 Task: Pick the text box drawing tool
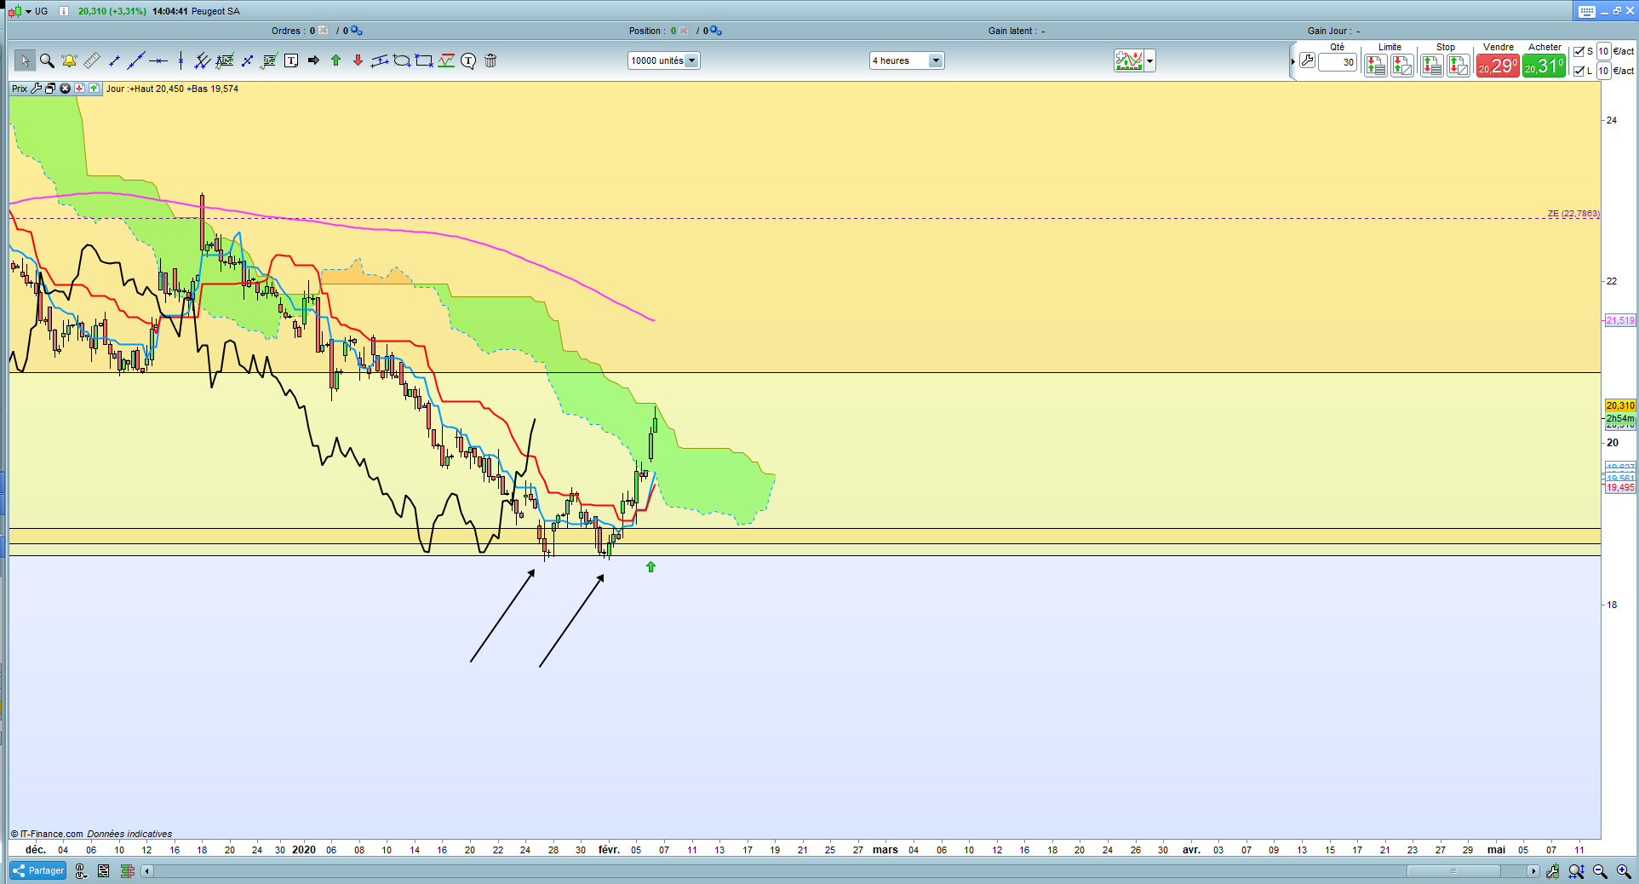291,60
